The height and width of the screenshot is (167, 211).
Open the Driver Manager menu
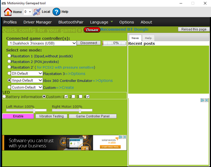[38, 22]
